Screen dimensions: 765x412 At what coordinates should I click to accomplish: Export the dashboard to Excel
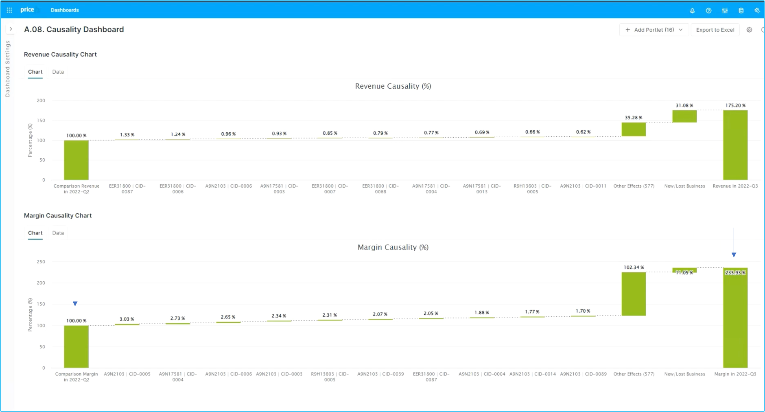[715, 30]
